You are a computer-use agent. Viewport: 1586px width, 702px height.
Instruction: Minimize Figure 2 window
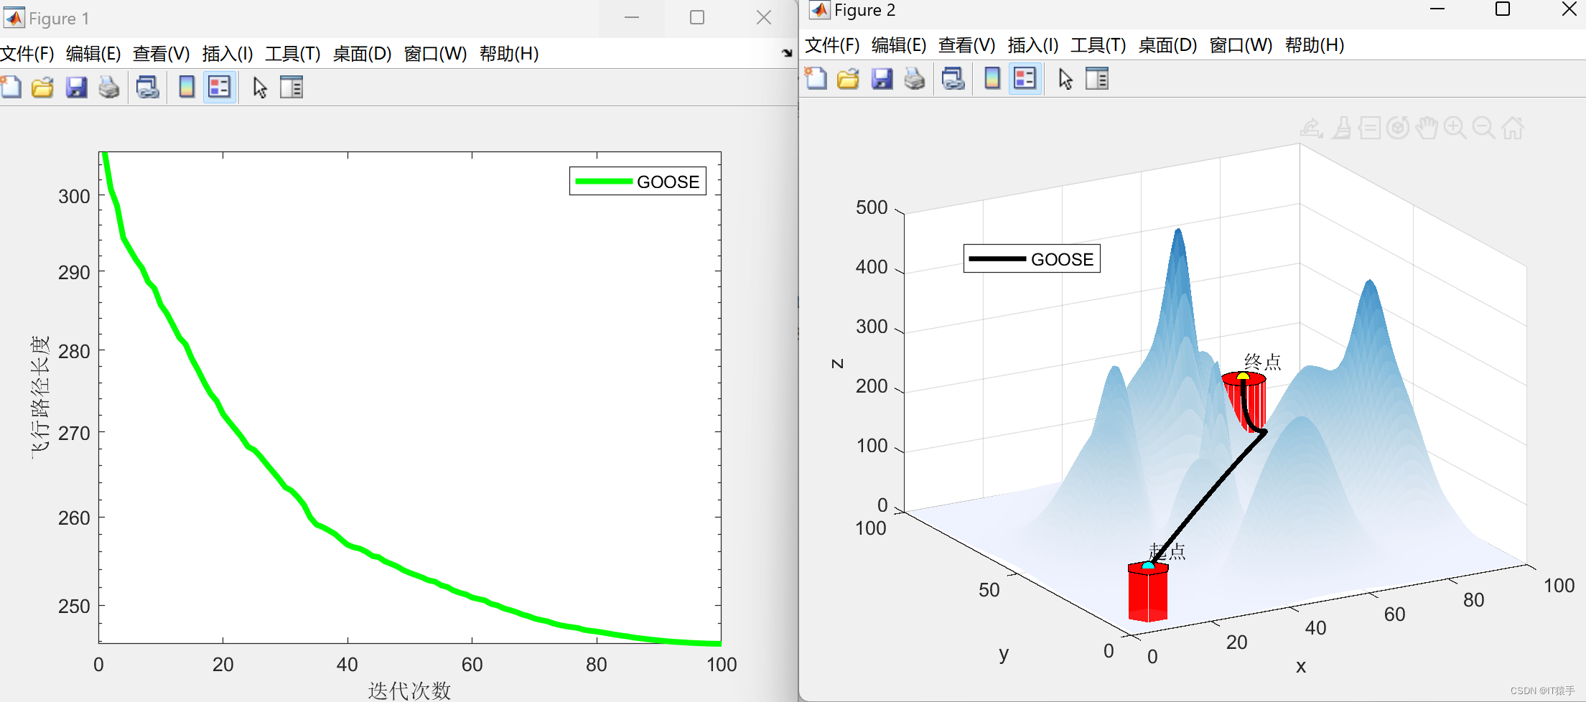click(1437, 9)
